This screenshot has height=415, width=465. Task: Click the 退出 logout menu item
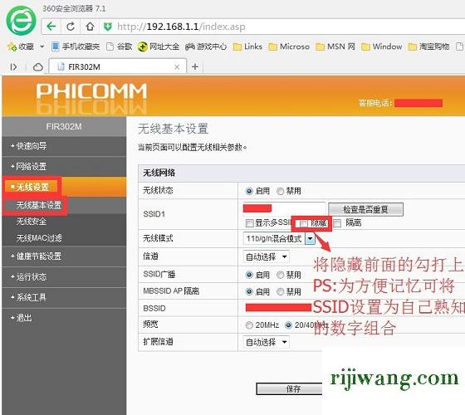[x=64, y=318]
